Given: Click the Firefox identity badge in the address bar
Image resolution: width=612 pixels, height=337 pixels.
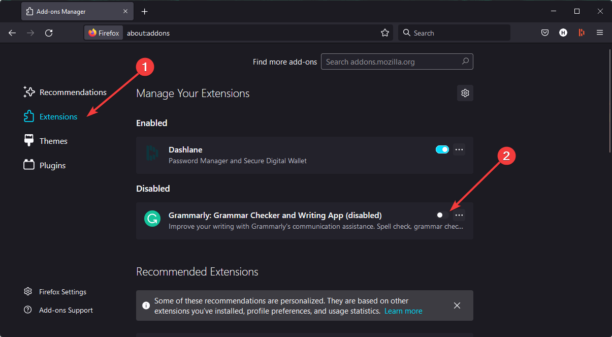Looking at the screenshot, I should (104, 33).
